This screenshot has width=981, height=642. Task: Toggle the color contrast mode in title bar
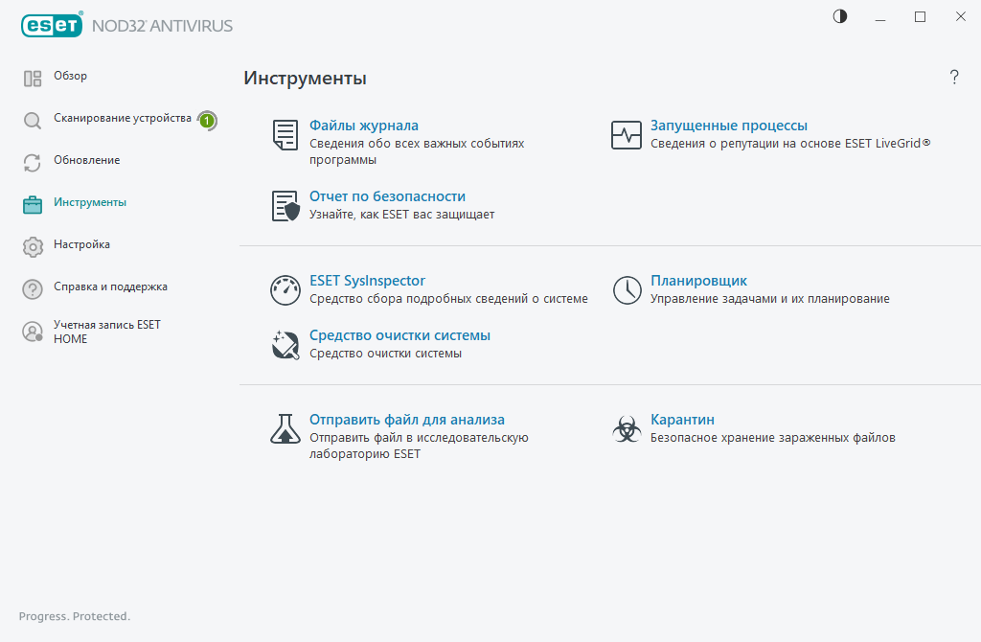[840, 17]
